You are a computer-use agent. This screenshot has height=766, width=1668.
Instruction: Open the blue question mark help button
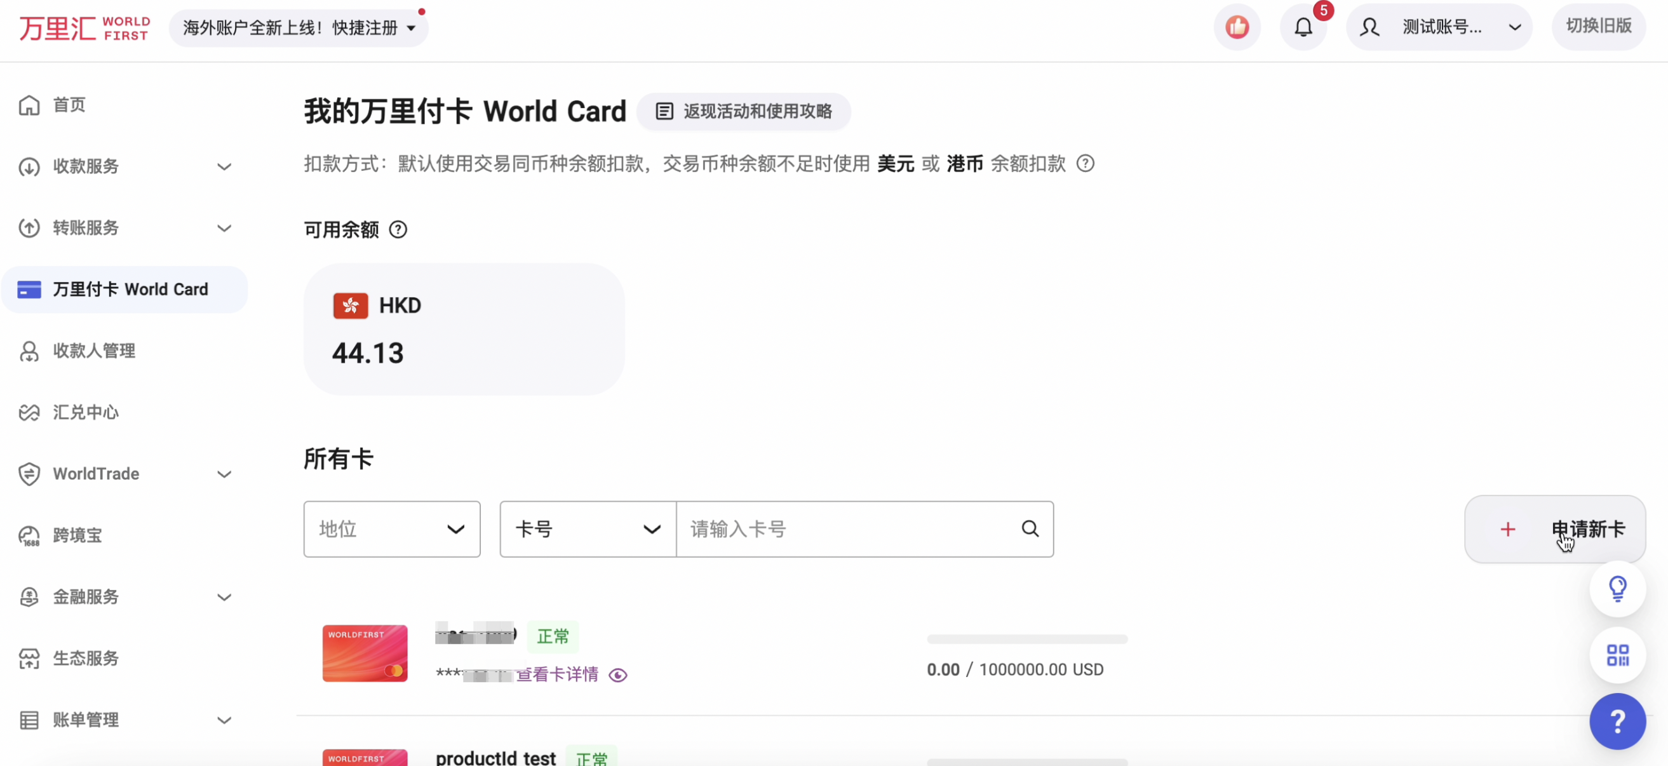(x=1617, y=721)
